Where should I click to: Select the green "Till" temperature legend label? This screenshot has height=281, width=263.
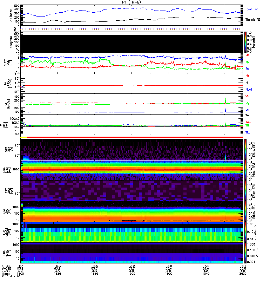tap(247, 125)
